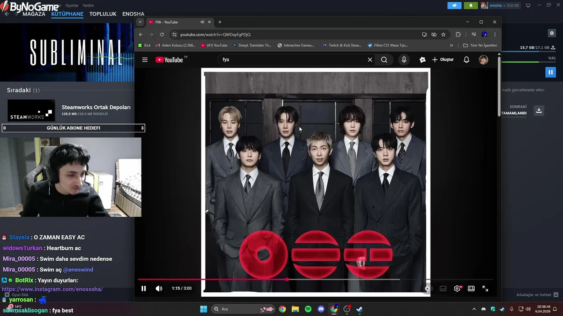
Task: Mute tab via speaker icon on tab
Action: (202, 22)
